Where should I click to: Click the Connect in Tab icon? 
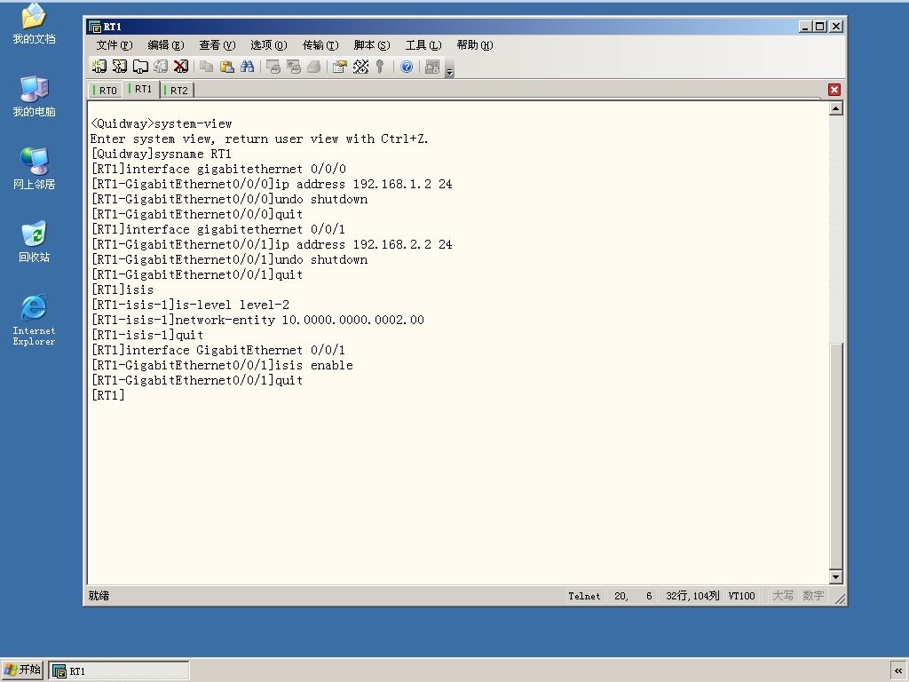[x=140, y=67]
